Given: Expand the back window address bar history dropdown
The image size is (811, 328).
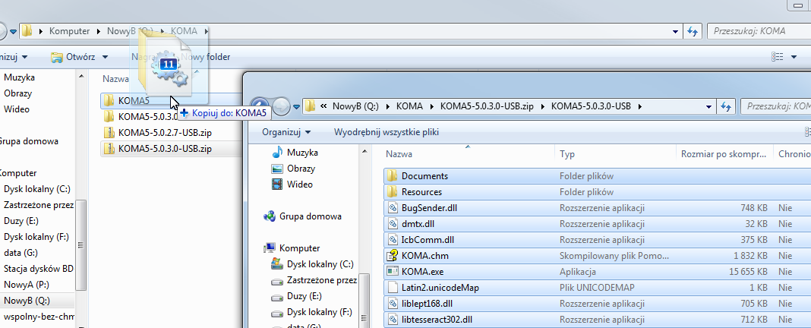Looking at the screenshot, I should click(676, 31).
